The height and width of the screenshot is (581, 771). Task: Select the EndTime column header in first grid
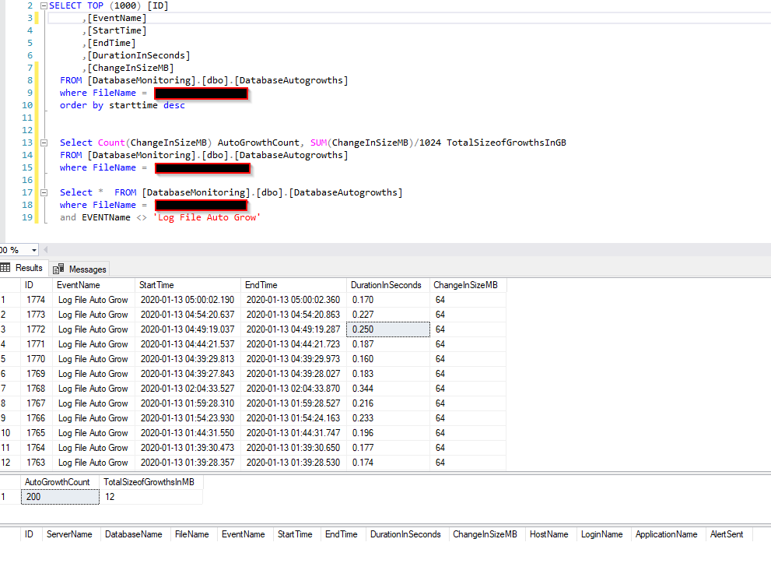pyautogui.click(x=293, y=285)
